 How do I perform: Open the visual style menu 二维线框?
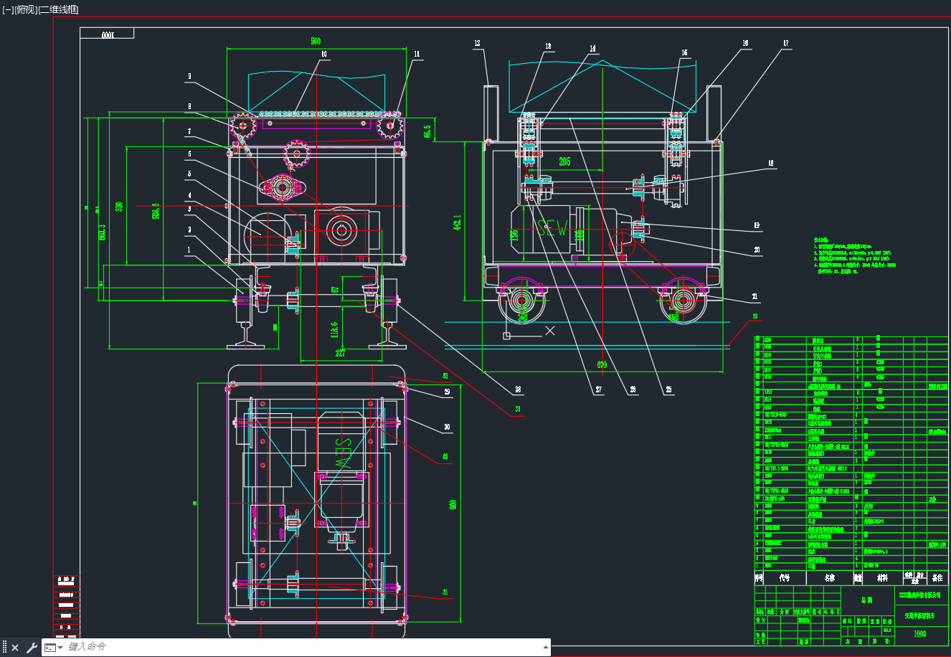58,9
